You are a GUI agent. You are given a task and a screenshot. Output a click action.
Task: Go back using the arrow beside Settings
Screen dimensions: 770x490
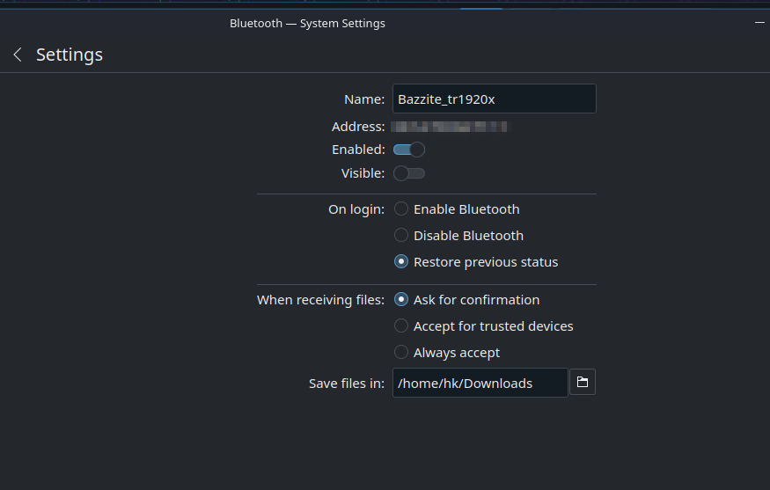17,55
